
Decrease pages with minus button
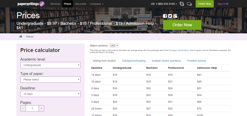[23, 108]
